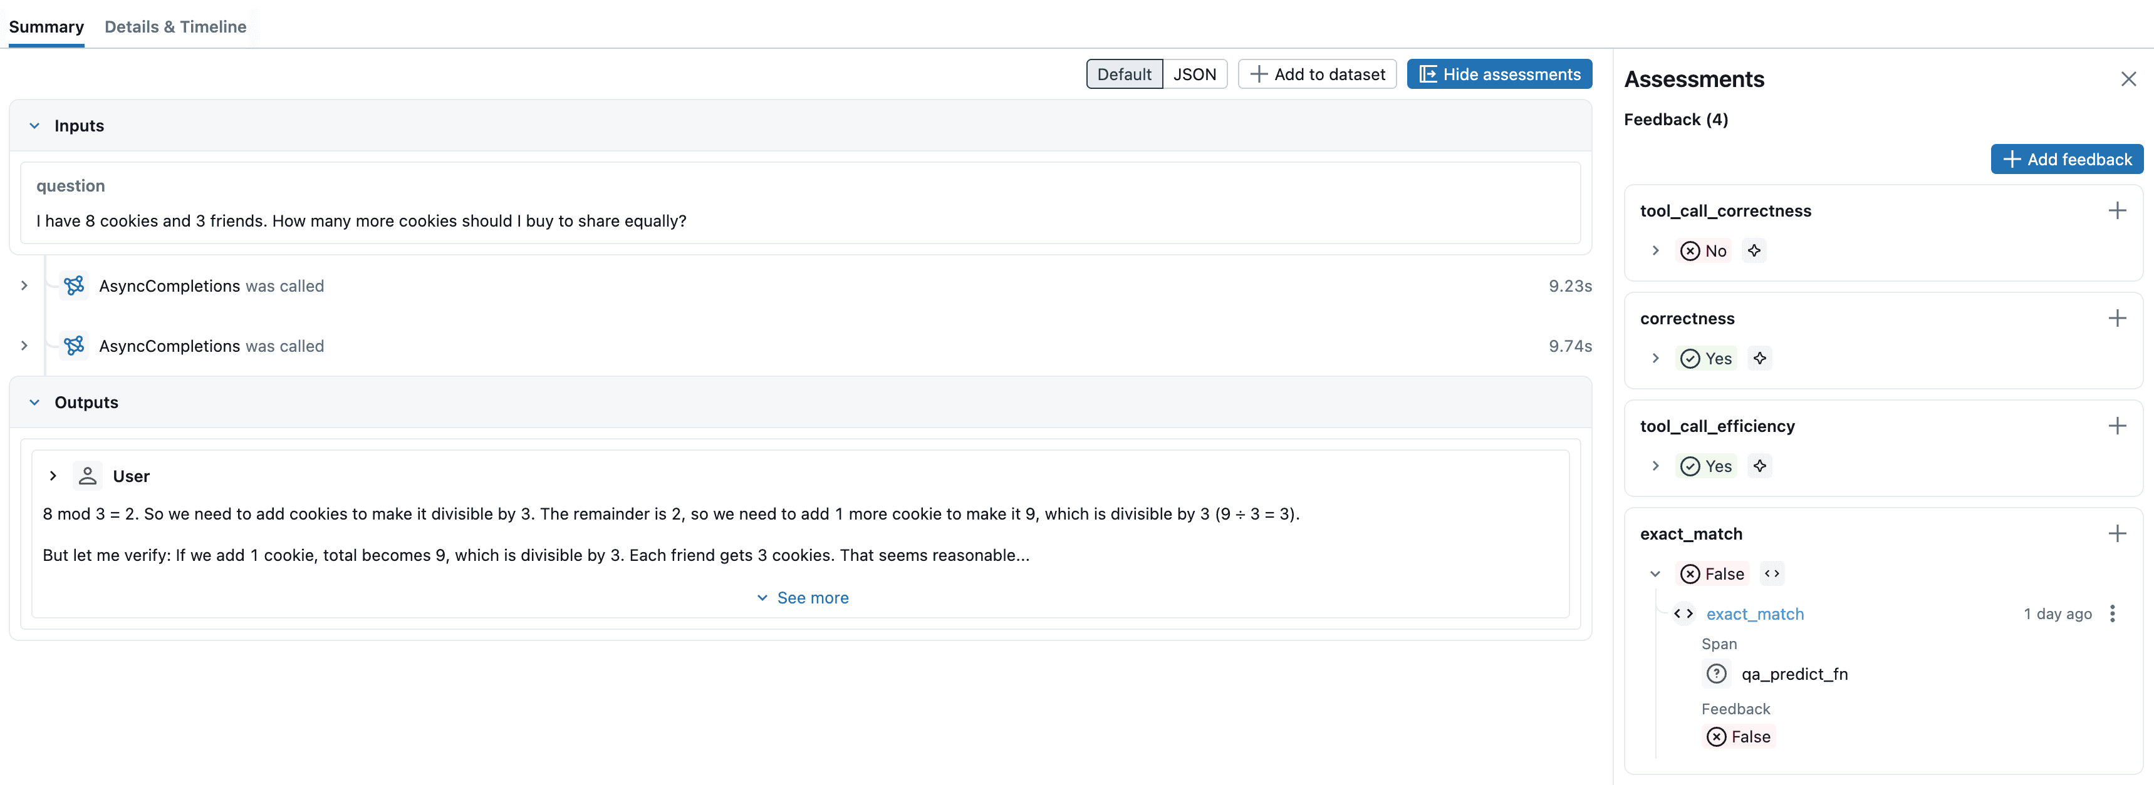Click the User avatar icon in Outputs
2154x785 pixels.
click(x=87, y=475)
